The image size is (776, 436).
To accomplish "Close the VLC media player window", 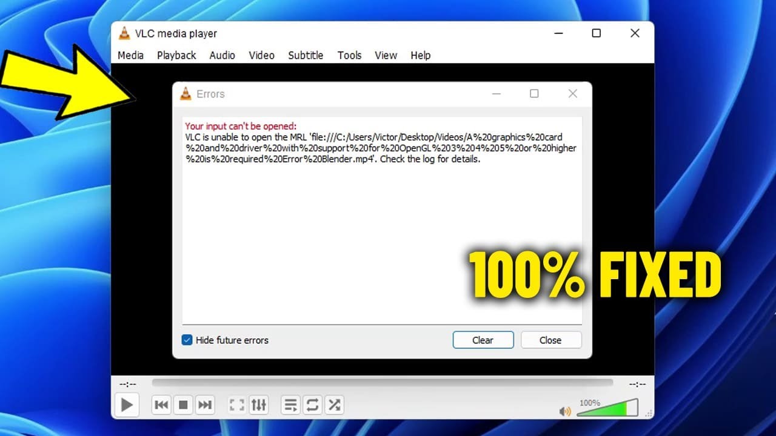I will pyautogui.click(x=635, y=33).
